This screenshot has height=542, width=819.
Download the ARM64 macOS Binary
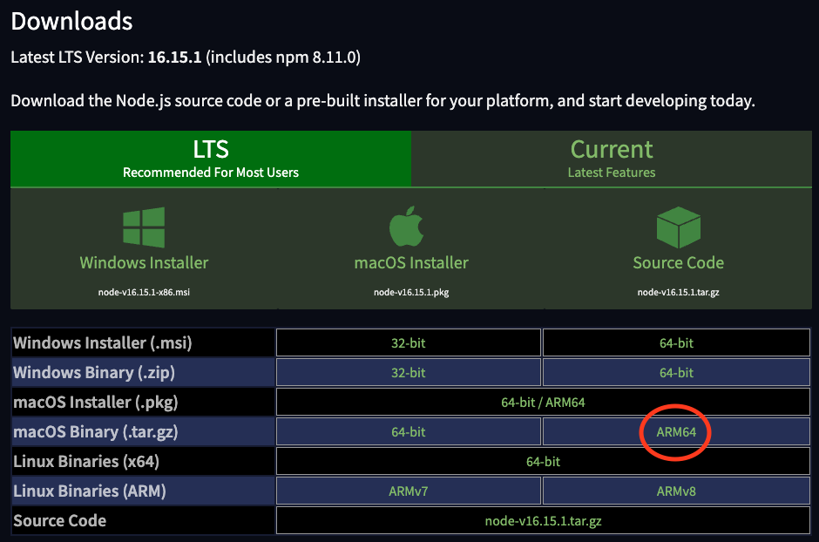(676, 432)
